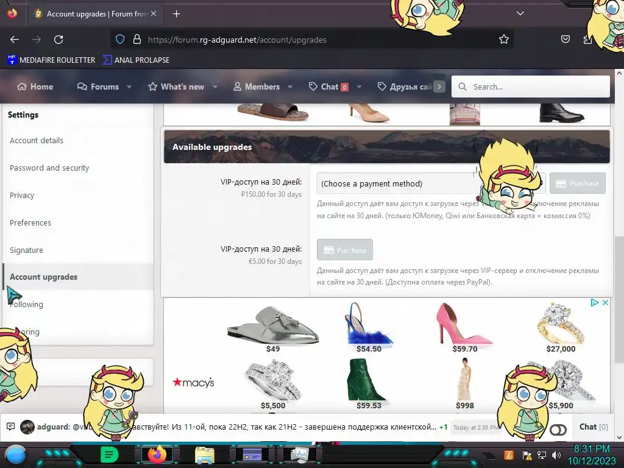Click the volume speaker tray icon
Screen dimensions: 624x468
pyautogui.click(x=556, y=455)
